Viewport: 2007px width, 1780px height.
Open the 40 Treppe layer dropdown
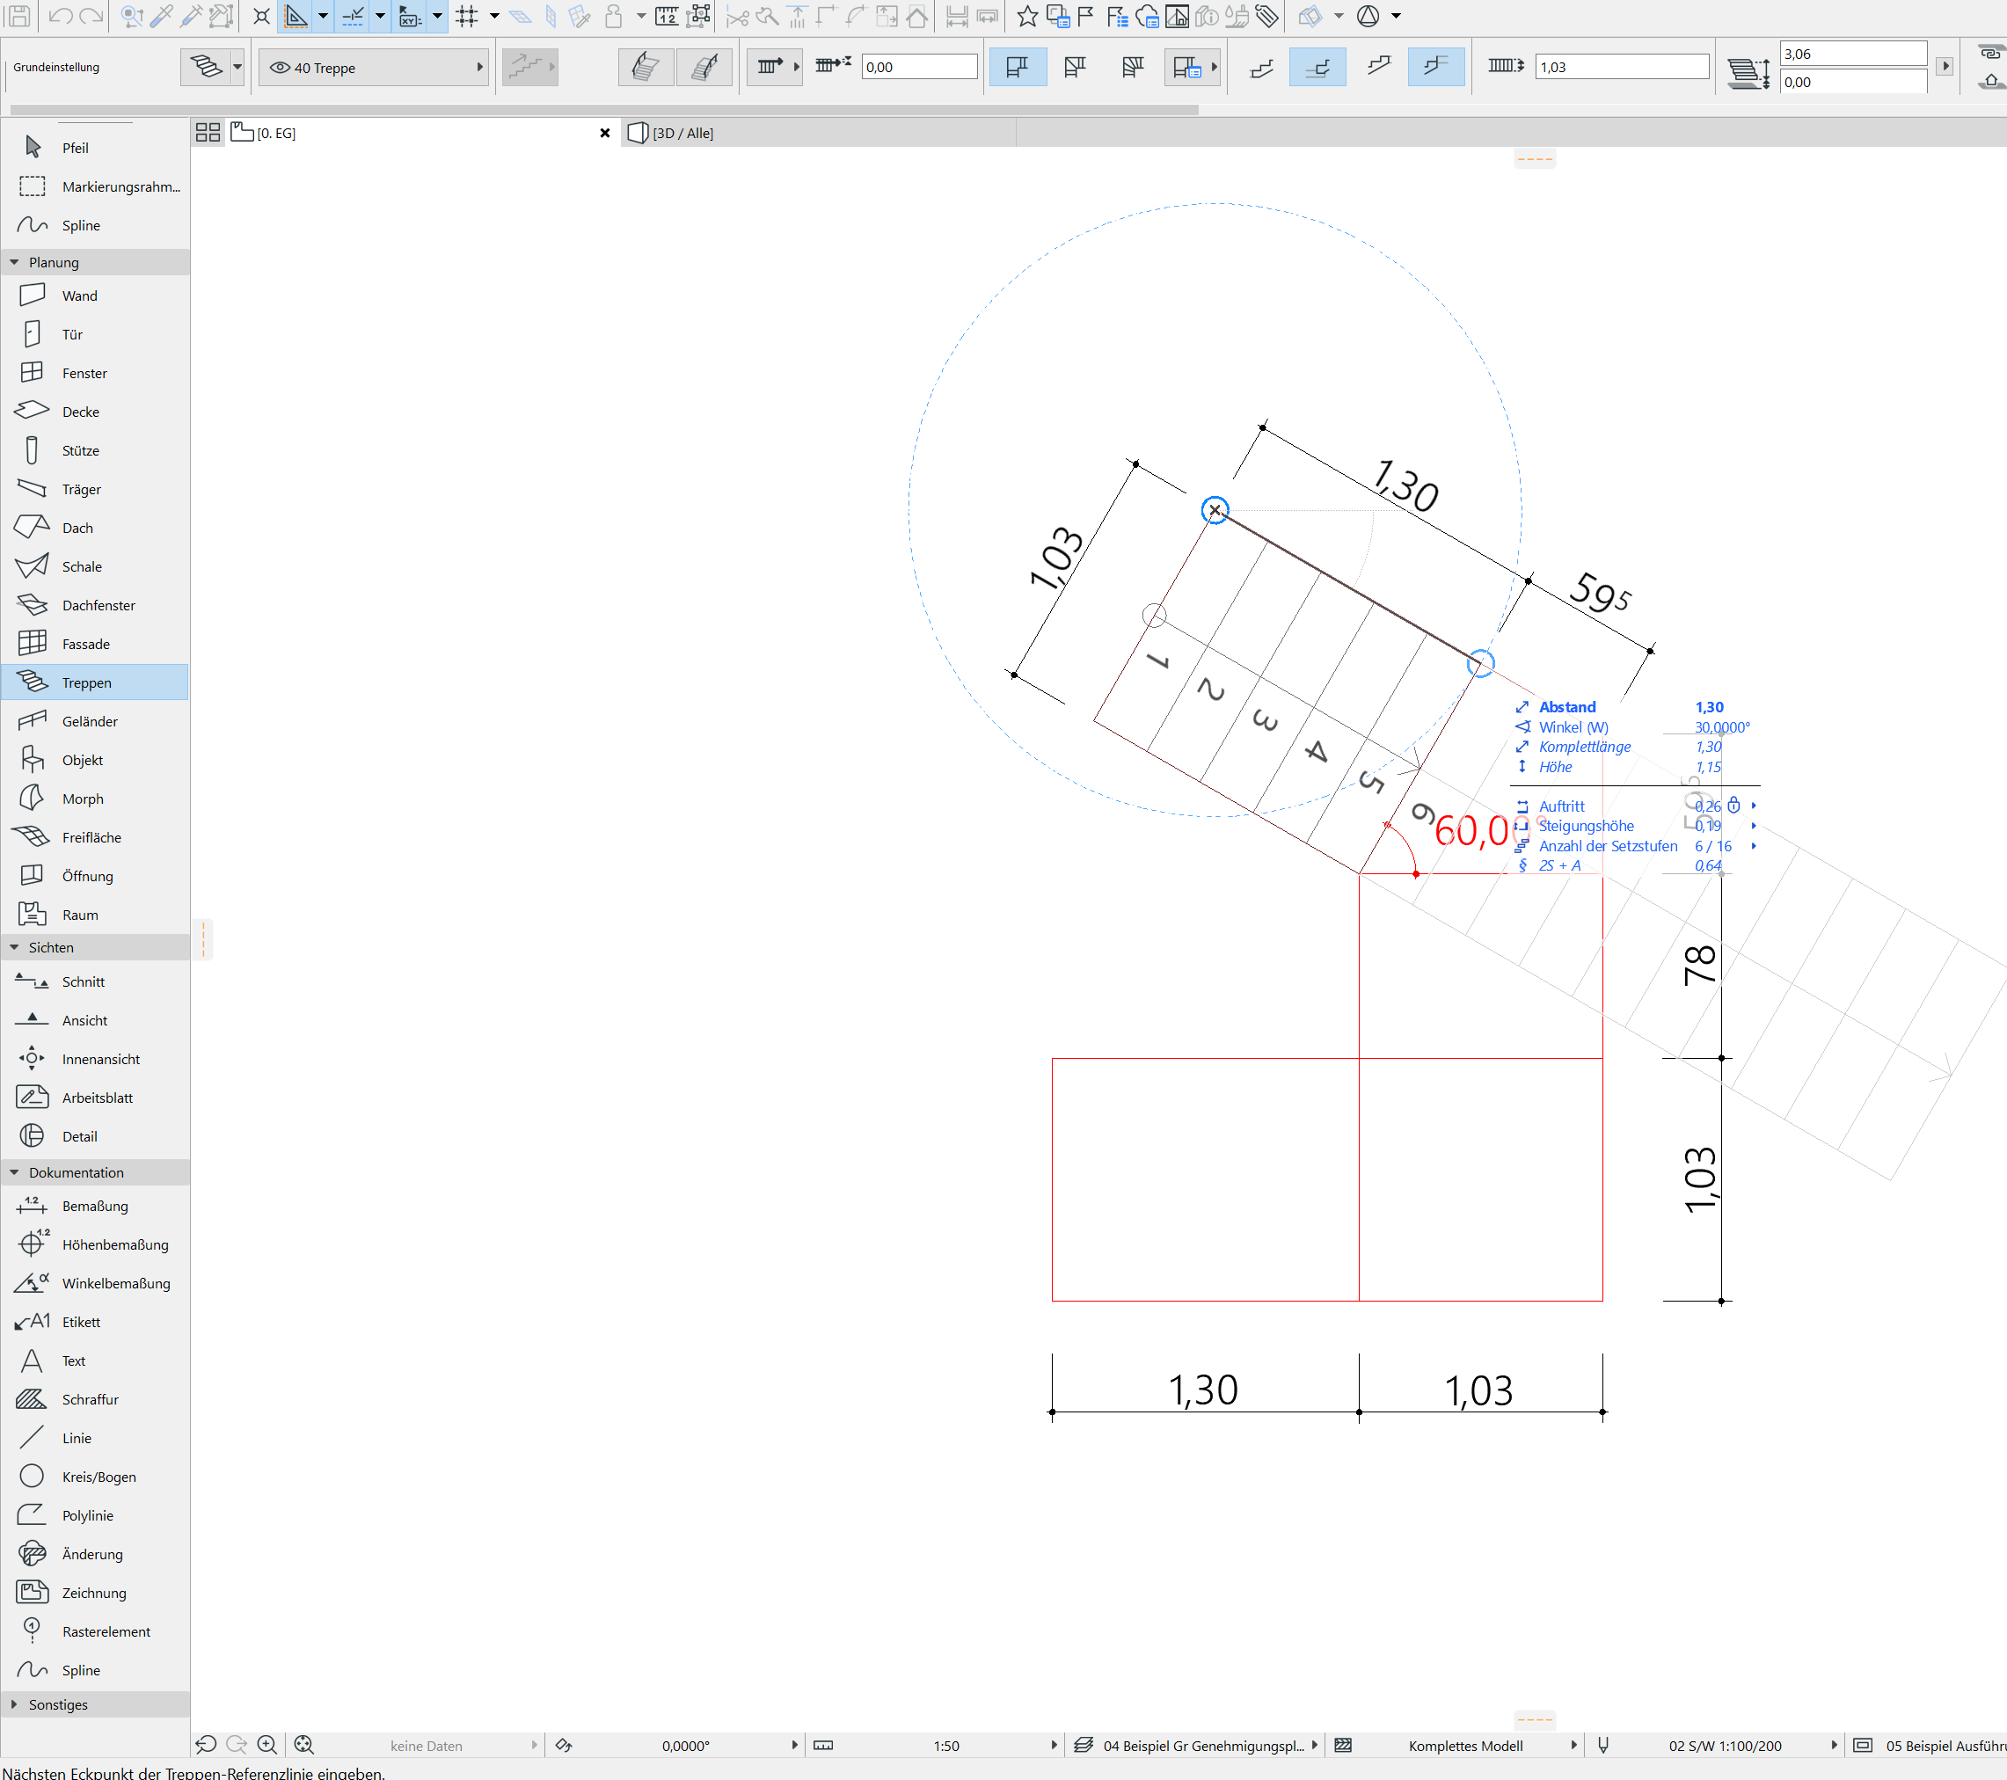(375, 68)
